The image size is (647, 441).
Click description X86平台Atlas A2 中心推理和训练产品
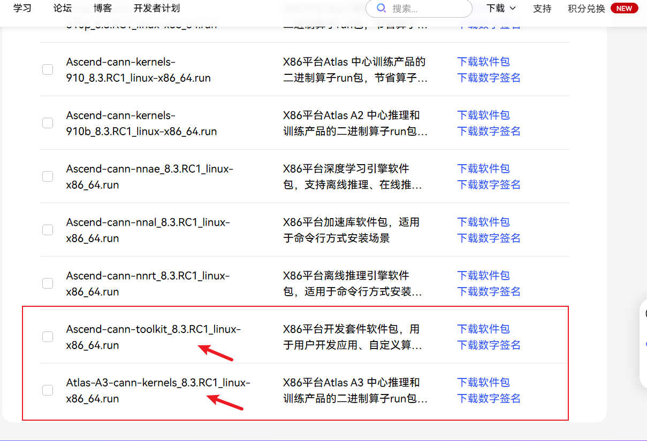pos(355,123)
